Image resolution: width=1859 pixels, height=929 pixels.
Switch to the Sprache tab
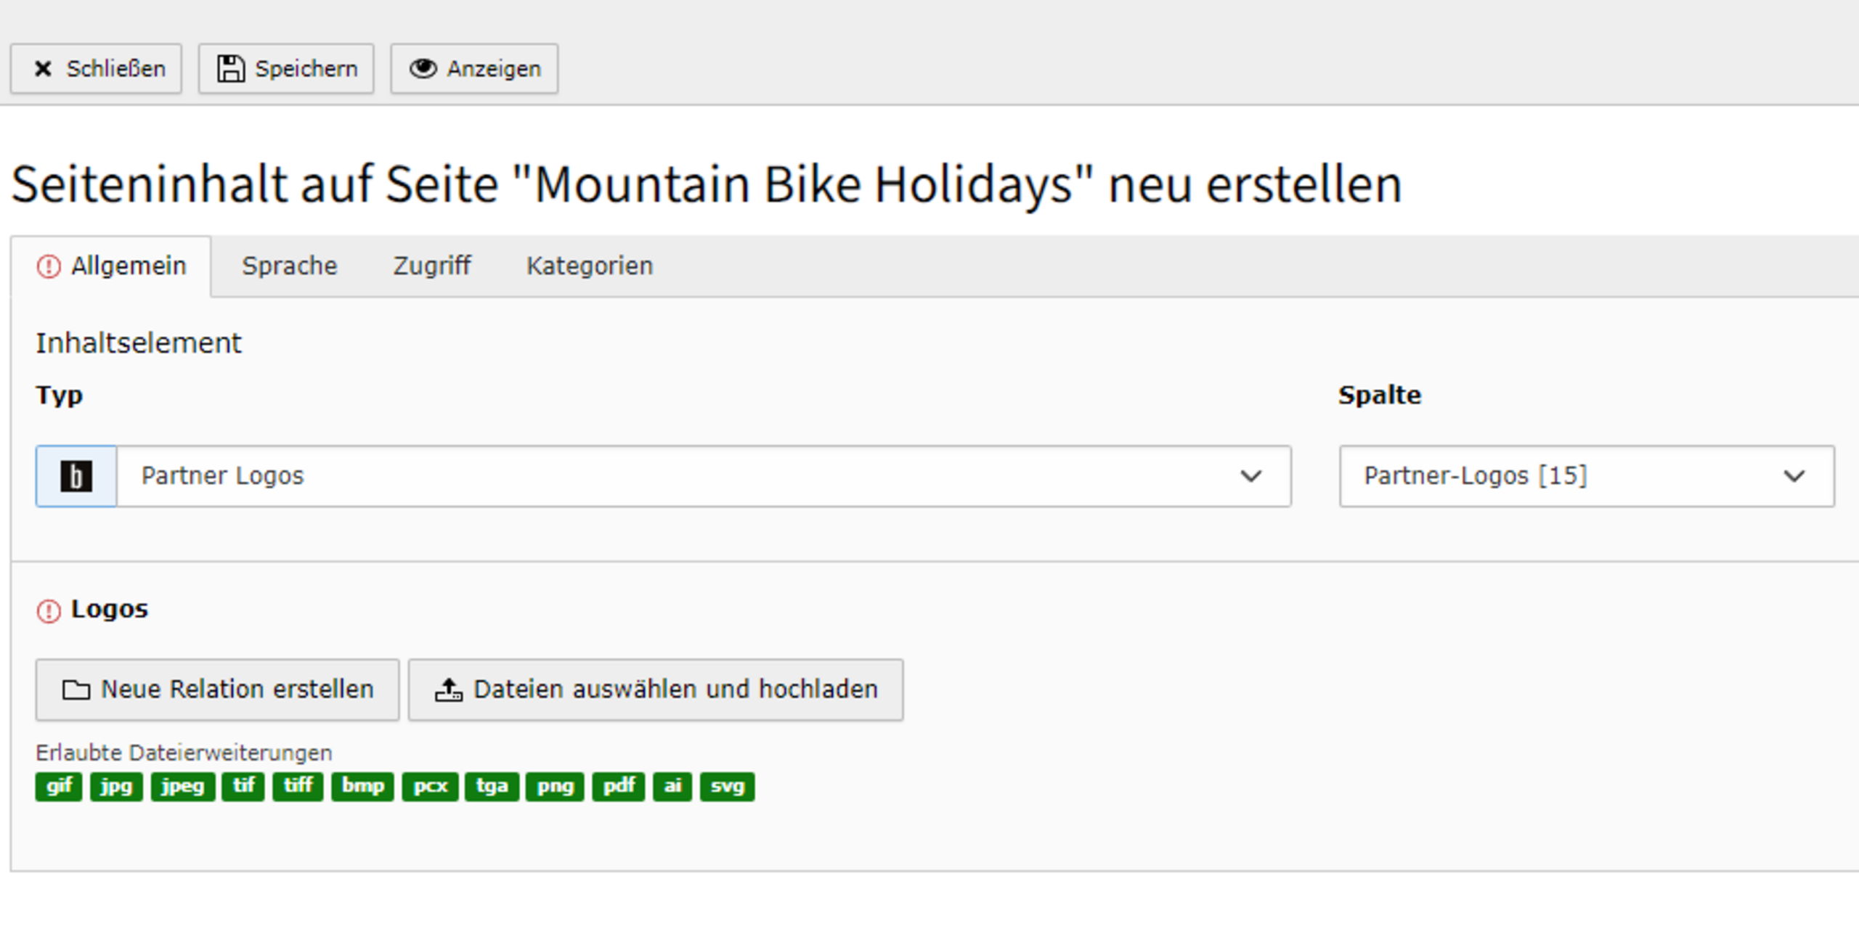[289, 266]
